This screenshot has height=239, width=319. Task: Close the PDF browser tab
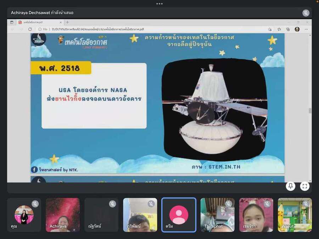pyautogui.click(x=60, y=22)
